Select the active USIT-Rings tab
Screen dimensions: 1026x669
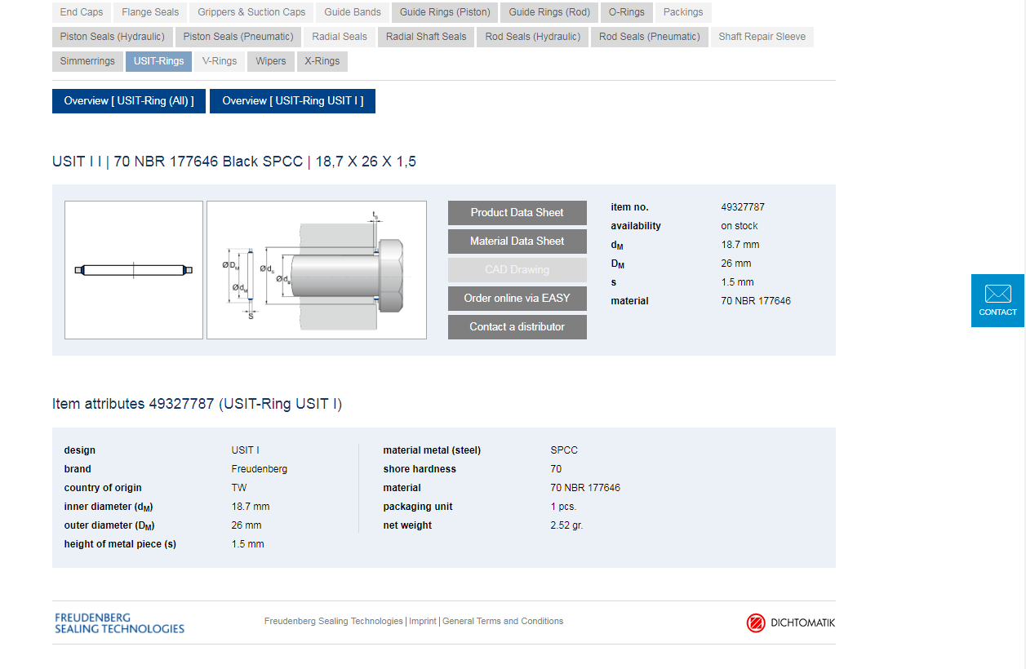(159, 61)
